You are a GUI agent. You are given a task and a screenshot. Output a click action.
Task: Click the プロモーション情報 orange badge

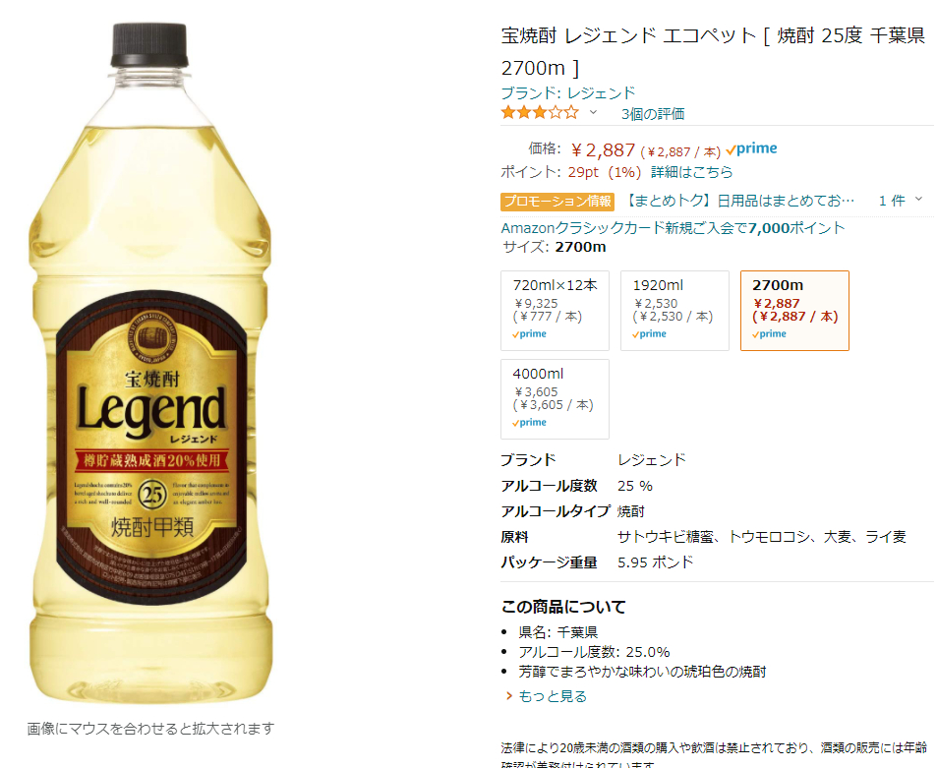tap(557, 202)
